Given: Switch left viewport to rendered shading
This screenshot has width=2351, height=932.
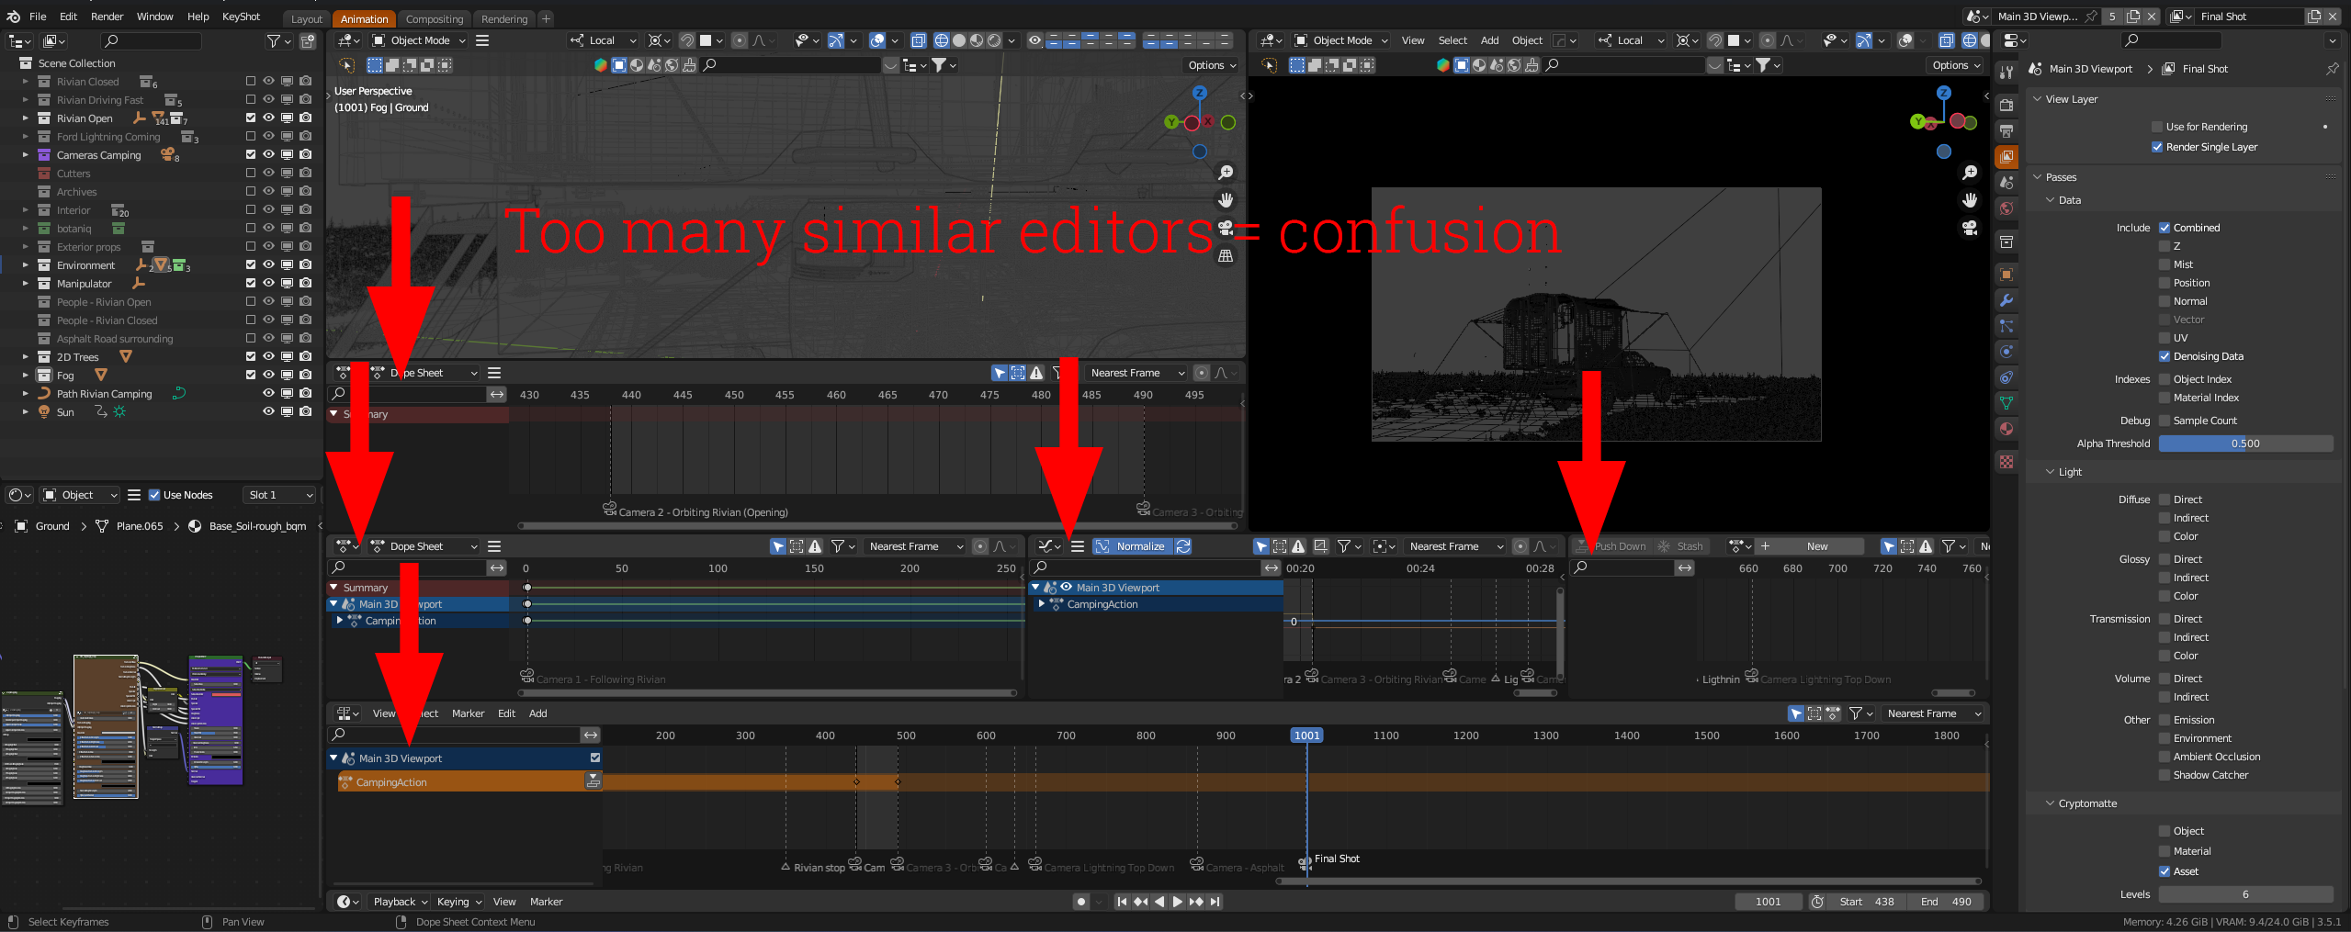Looking at the screenshot, I should coord(994,40).
